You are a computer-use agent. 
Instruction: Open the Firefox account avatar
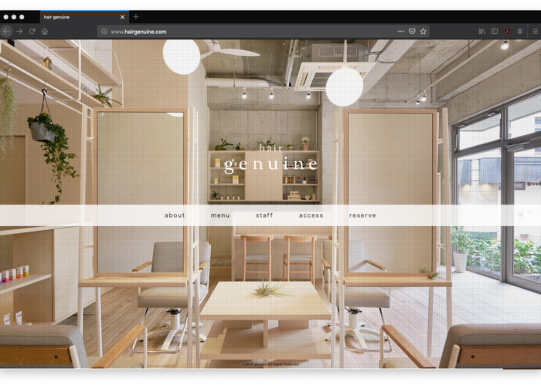[519, 32]
